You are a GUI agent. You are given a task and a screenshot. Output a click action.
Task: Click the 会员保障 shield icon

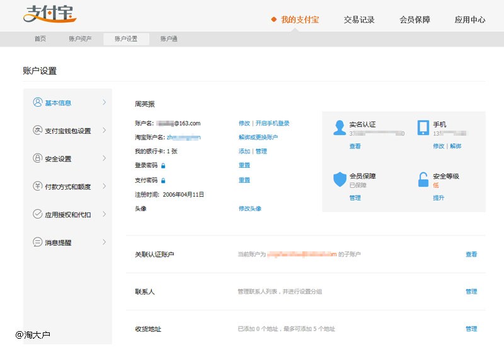pos(340,179)
